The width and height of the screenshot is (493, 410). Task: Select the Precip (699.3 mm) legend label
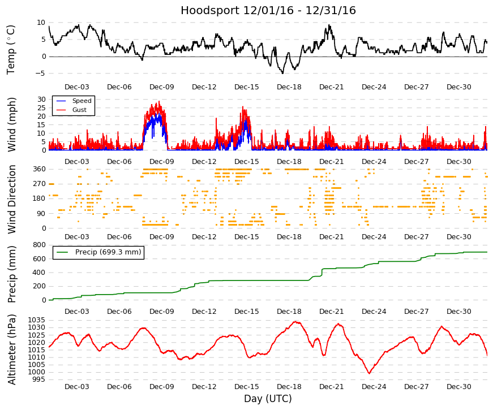click(108, 252)
